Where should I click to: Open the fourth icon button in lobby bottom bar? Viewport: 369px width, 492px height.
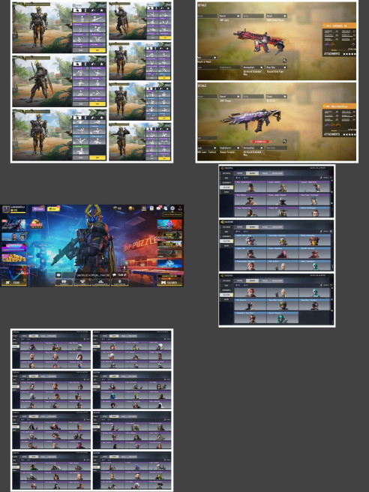click(x=119, y=283)
